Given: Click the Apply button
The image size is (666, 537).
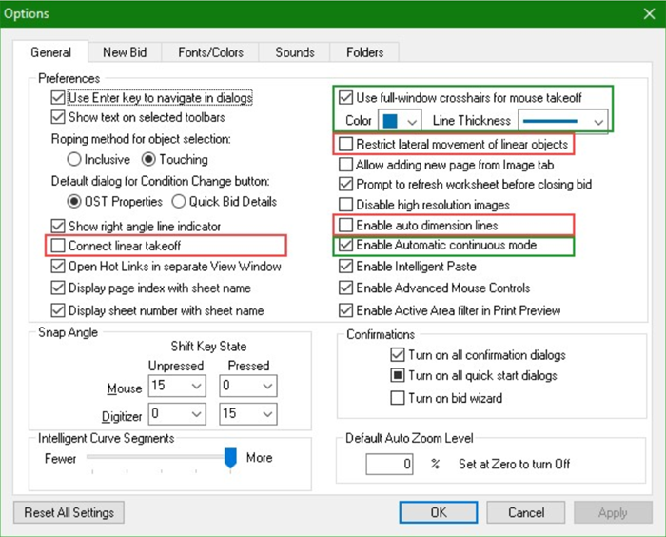Looking at the screenshot, I should pyautogui.click(x=613, y=512).
